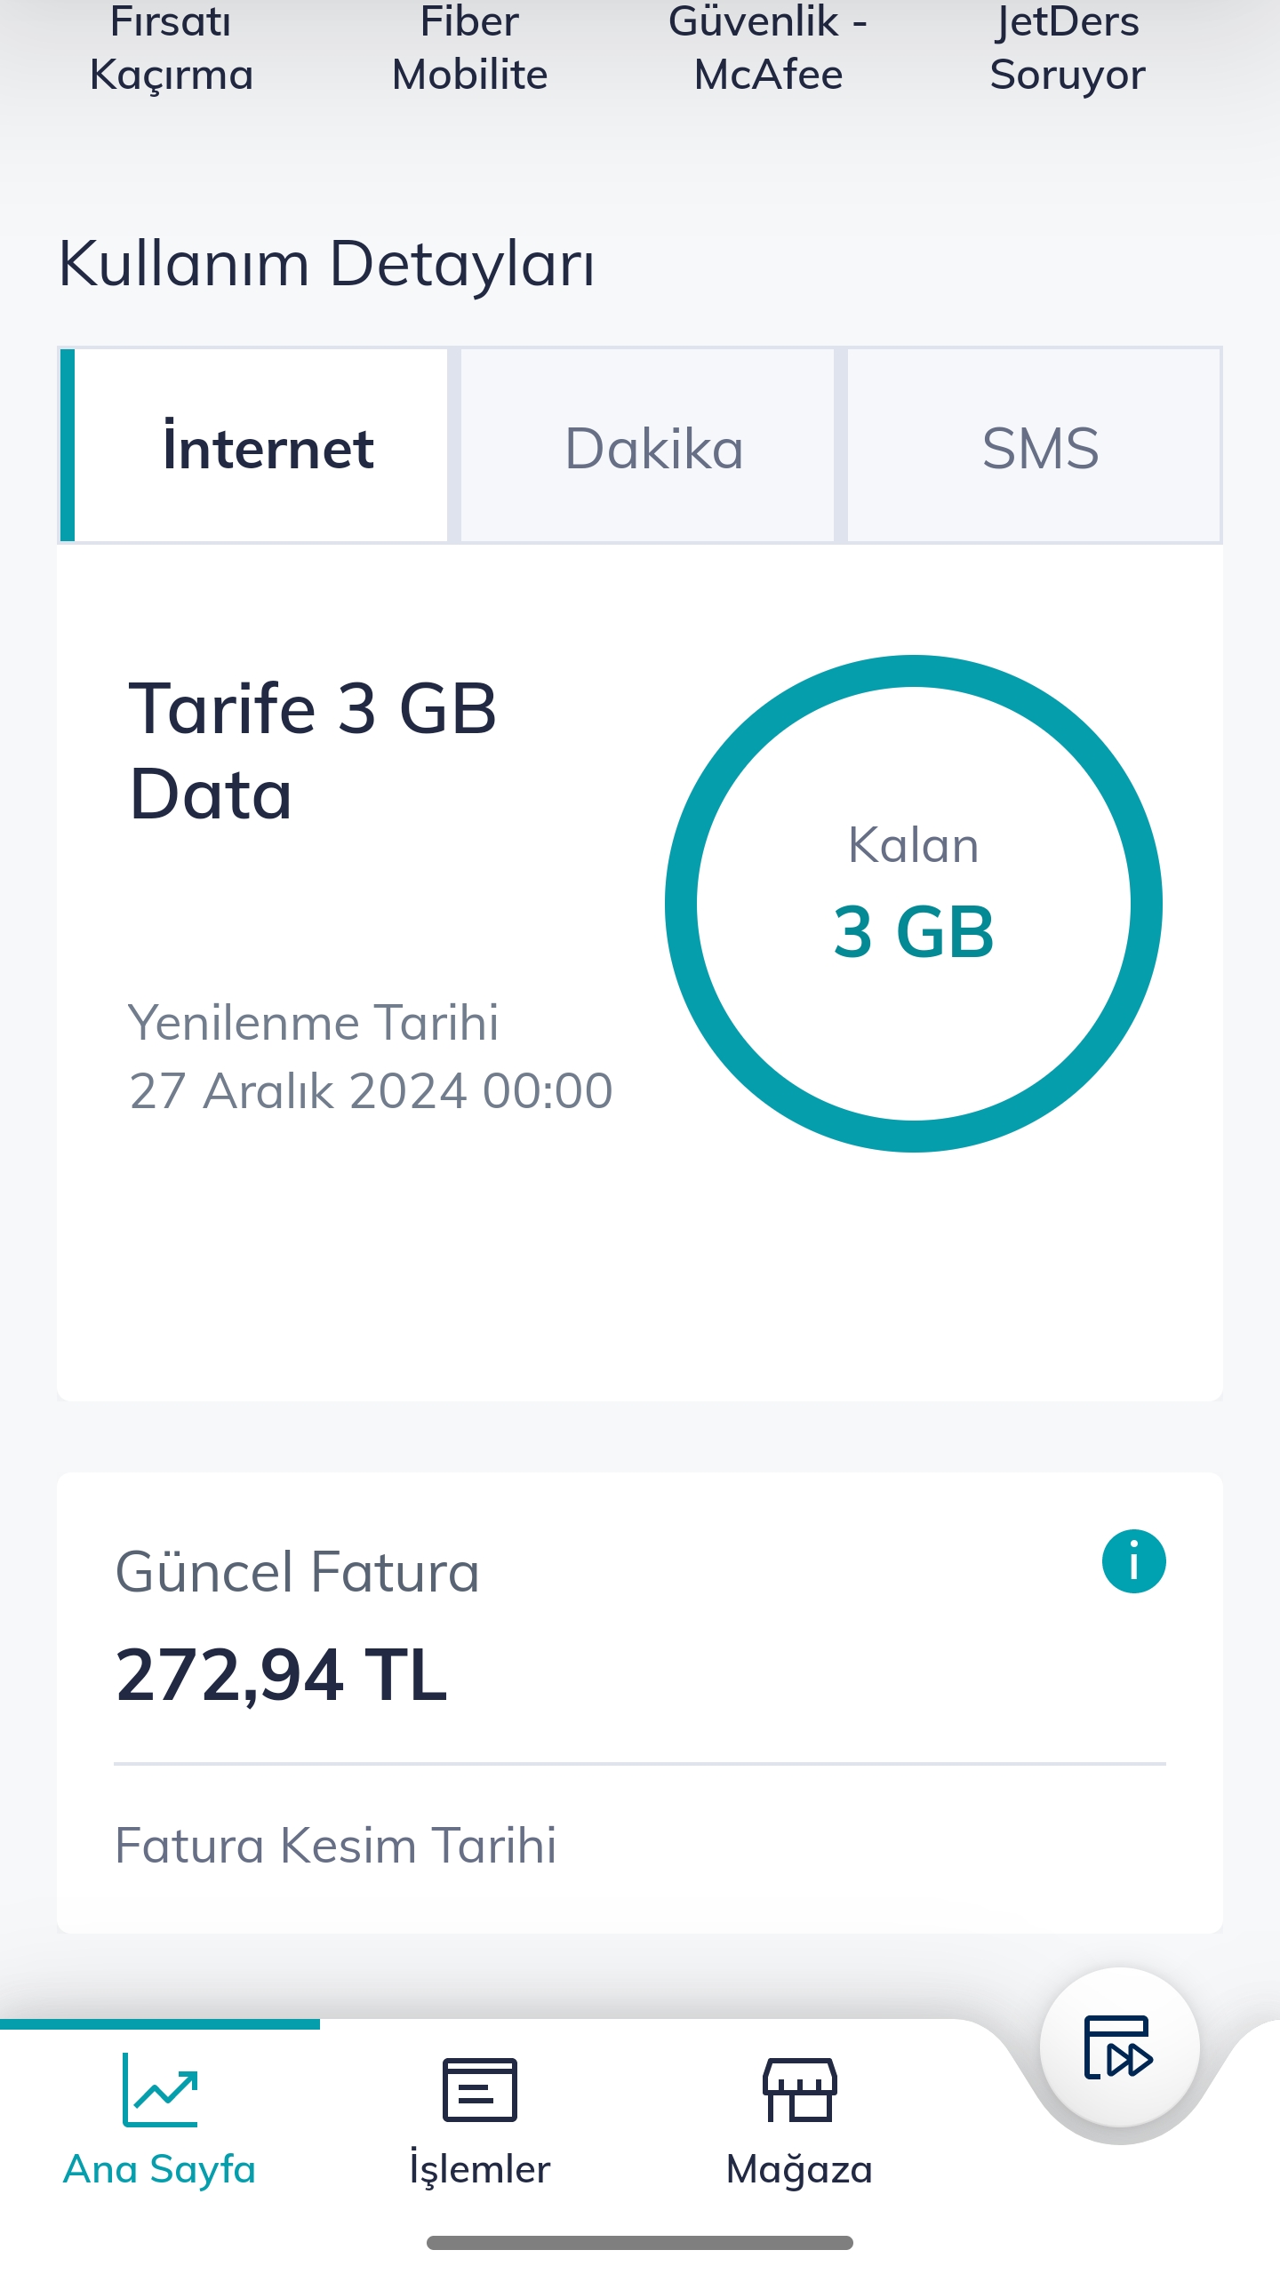Open the Fırsatı Kaçırma shortcut
The image size is (1280, 2274).
pos(172,48)
